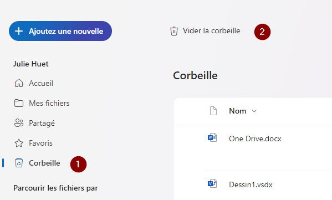Click the Visio icon next to Dessin1.vsdx
The width and height of the screenshot is (332, 200).
pyautogui.click(x=212, y=184)
